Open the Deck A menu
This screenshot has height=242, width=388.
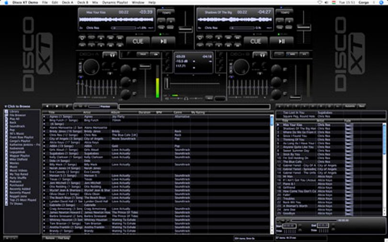68,2
